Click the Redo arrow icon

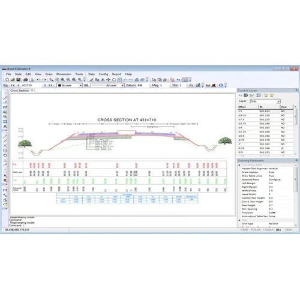pyautogui.click(x=44, y=80)
